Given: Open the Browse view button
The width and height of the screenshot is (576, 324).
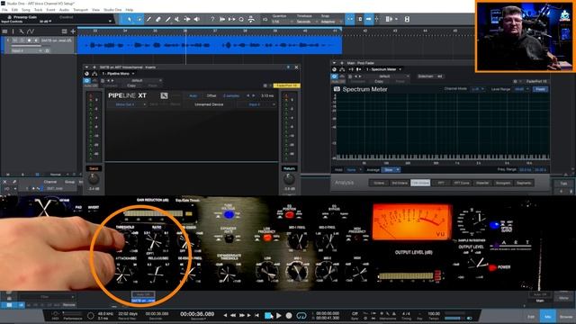Looking at the screenshot, I should pos(566,316).
